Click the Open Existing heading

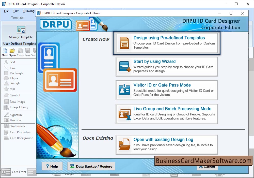pos(98,138)
